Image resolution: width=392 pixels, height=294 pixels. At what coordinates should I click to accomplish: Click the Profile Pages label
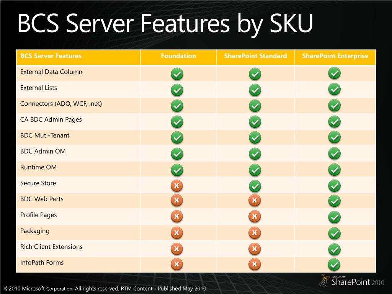click(x=39, y=215)
